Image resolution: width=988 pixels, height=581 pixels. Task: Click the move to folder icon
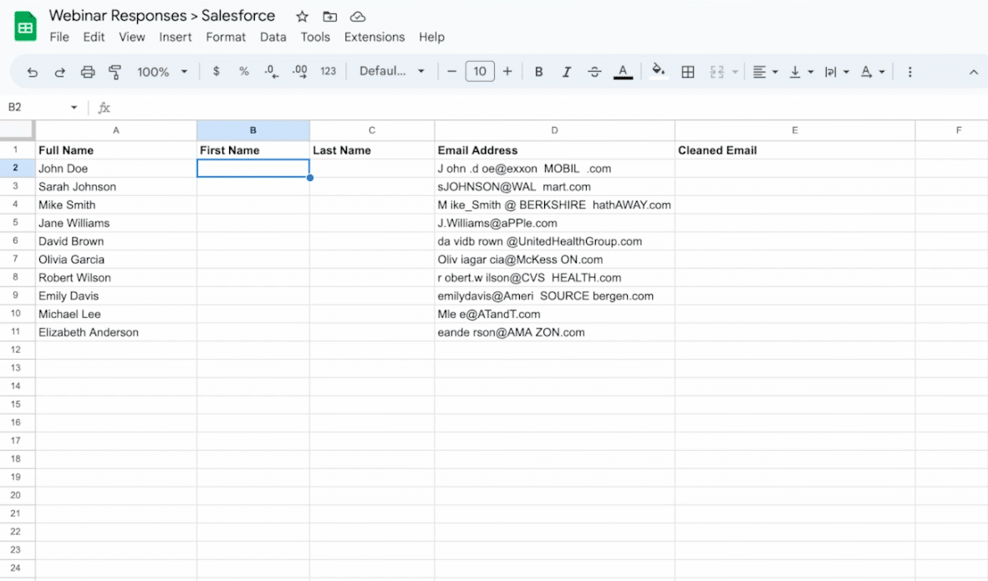[329, 17]
